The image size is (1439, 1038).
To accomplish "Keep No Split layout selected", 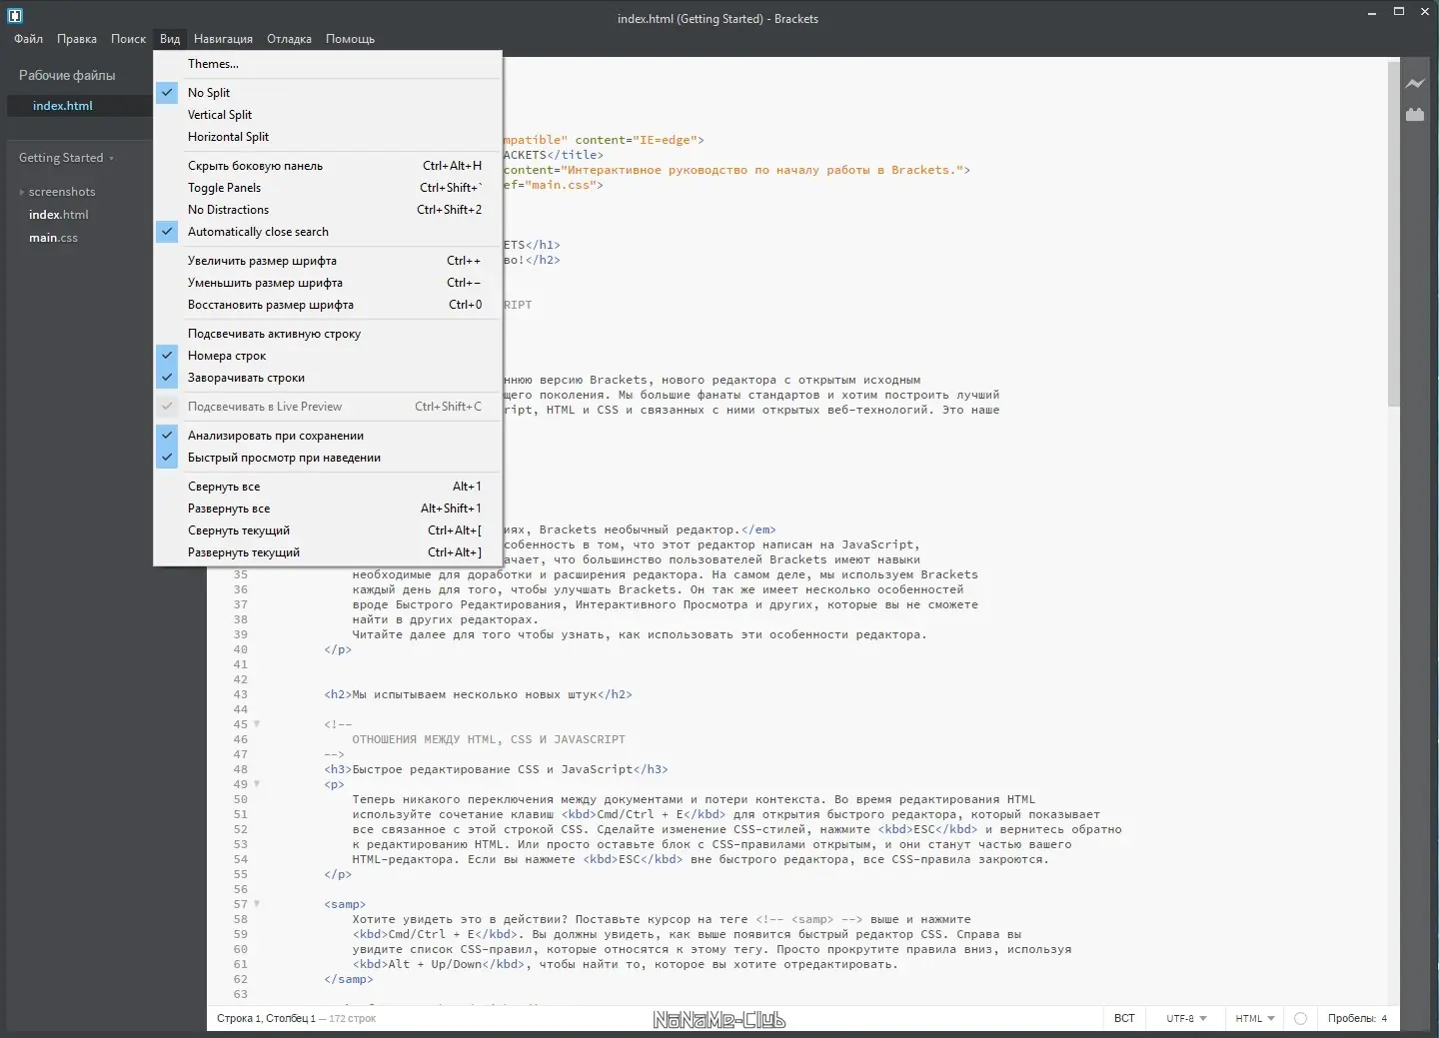I will point(328,93).
